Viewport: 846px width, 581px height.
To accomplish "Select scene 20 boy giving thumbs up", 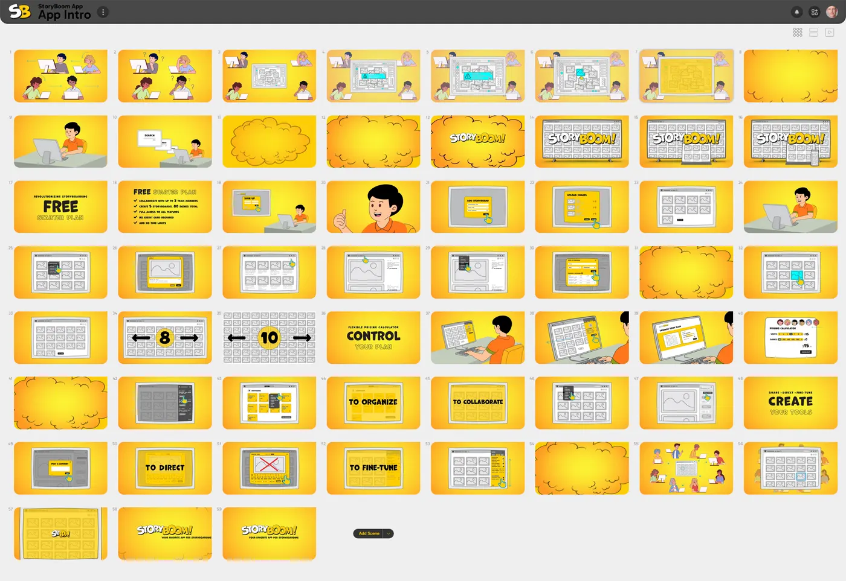I will (x=373, y=206).
